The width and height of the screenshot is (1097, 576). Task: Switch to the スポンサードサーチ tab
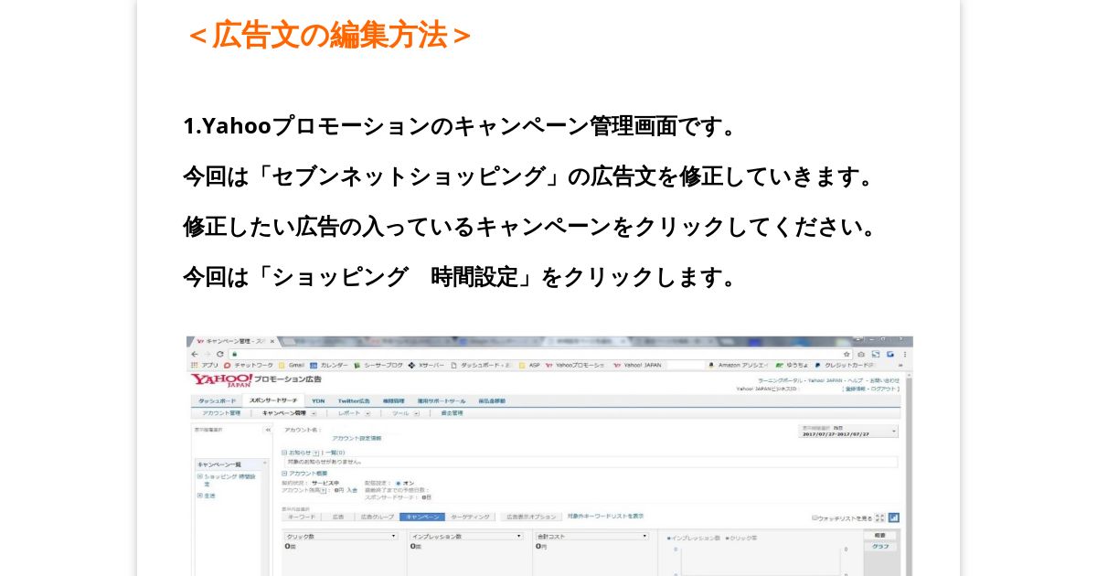272,400
